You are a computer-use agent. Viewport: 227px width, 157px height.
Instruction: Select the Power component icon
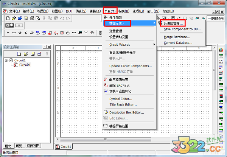click(x=68, y=33)
